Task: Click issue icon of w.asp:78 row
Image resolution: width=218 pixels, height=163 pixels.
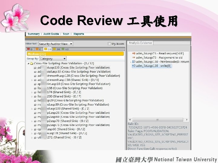Action: (35, 133)
